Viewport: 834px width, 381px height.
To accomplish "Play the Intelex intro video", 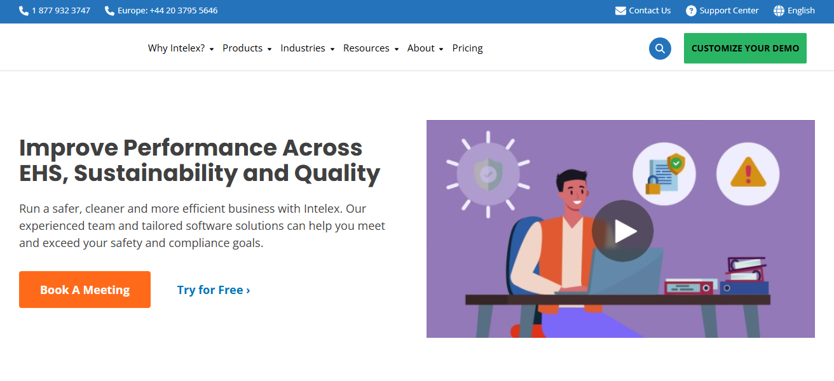I will pos(622,231).
